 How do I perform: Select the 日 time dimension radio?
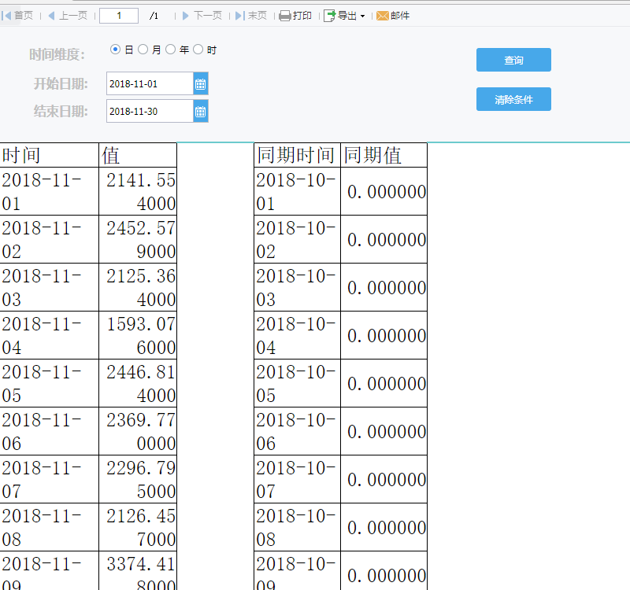[x=115, y=50]
